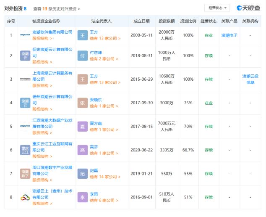Viewport: 266px width, 217px height.
Task: Open 德州浪潮云计算有限公司 company page
Action: point(52,100)
